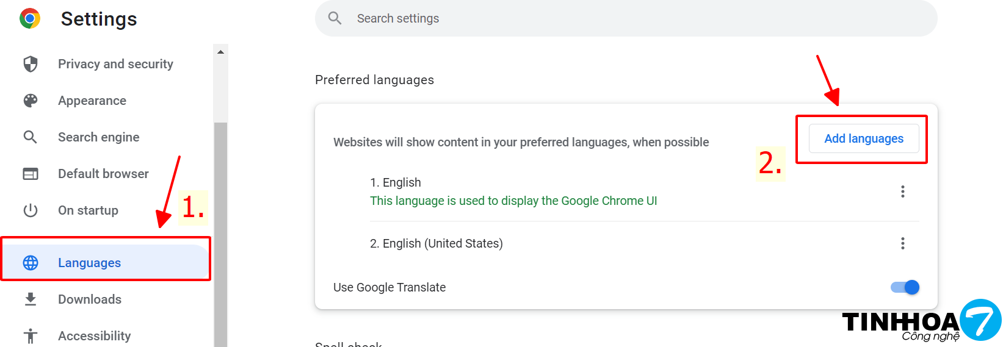1003x347 pixels.
Task: Click the sidebar scroll up arrow
Action: 221,52
